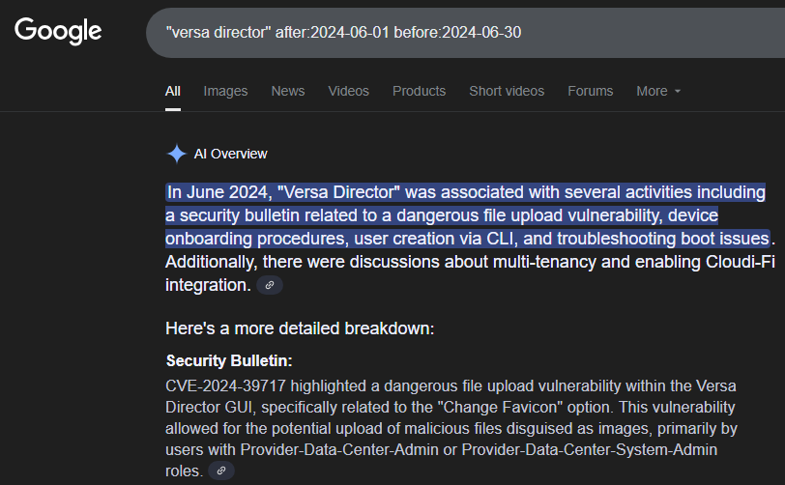Image resolution: width=785 pixels, height=485 pixels.
Task: Click the AI Overview sparkle icon
Action: click(176, 154)
